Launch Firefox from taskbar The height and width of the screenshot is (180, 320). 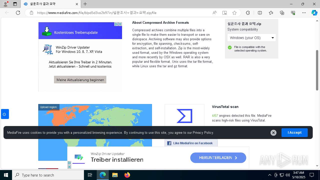pyautogui.click(x=127, y=175)
